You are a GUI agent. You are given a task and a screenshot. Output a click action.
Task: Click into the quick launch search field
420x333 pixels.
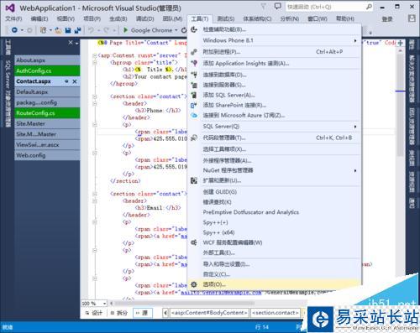pyautogui.click(x=326, y=7)
